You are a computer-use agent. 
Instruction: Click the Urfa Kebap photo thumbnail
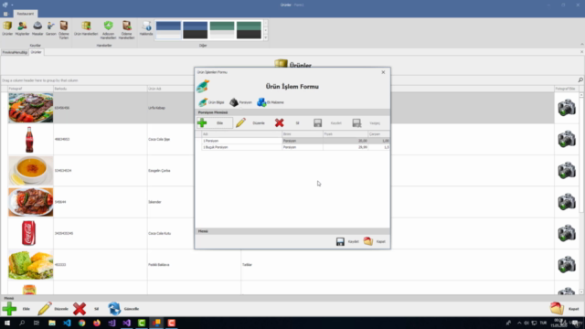30,108
